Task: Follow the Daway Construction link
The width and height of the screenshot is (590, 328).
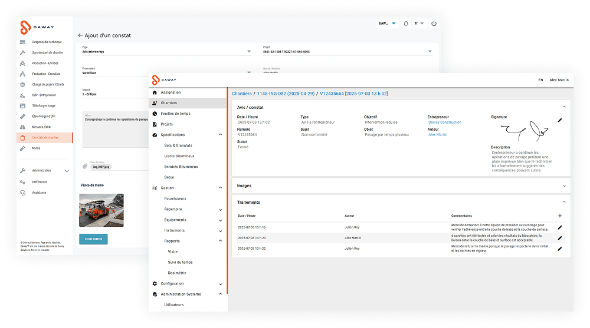Action: tap(445, 122)
